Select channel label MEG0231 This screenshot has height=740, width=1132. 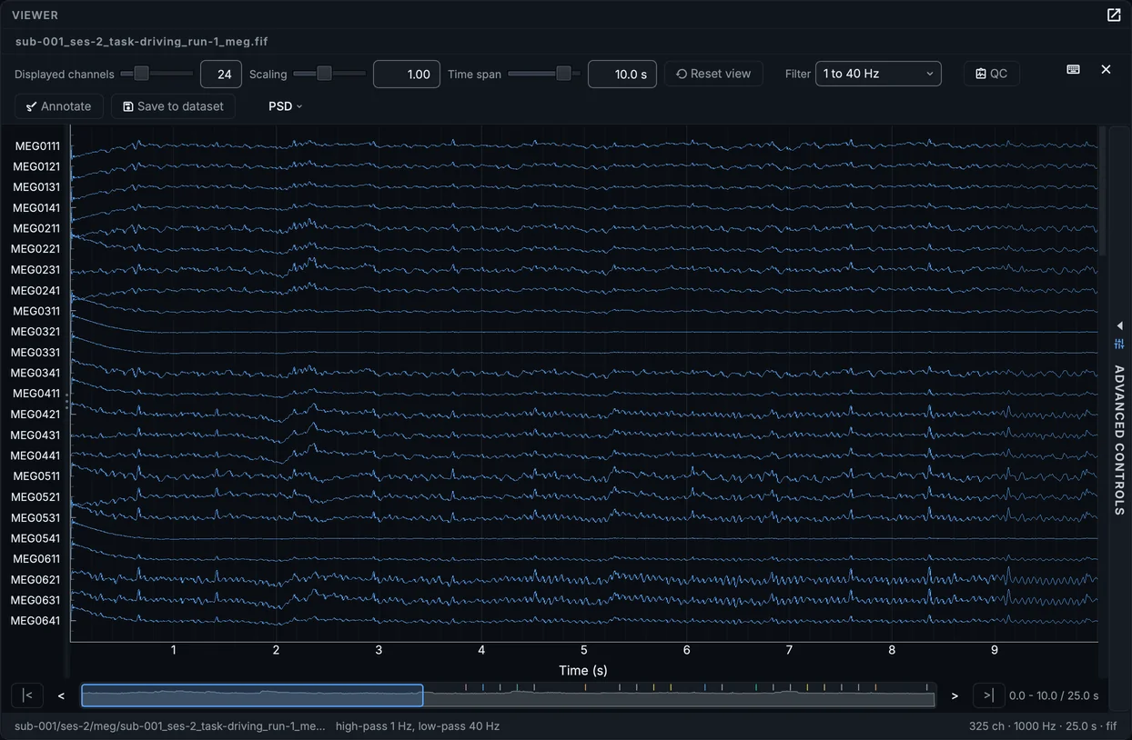tap(36, 270)
